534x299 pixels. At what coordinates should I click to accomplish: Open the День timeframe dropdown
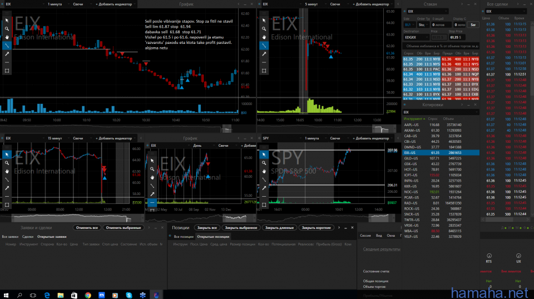202,145
